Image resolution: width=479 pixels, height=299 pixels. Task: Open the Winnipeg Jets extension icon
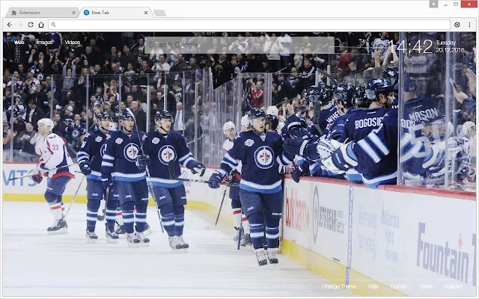(457, 25)
